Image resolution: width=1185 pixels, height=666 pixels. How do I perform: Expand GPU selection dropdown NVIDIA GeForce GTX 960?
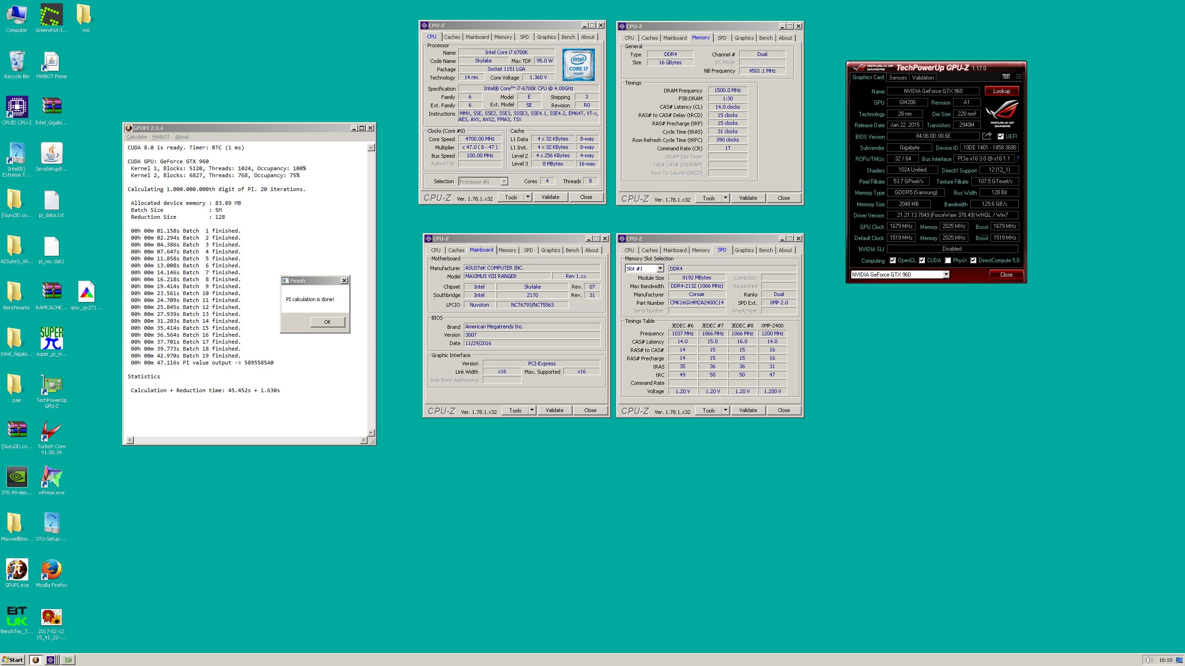[946, 275]
